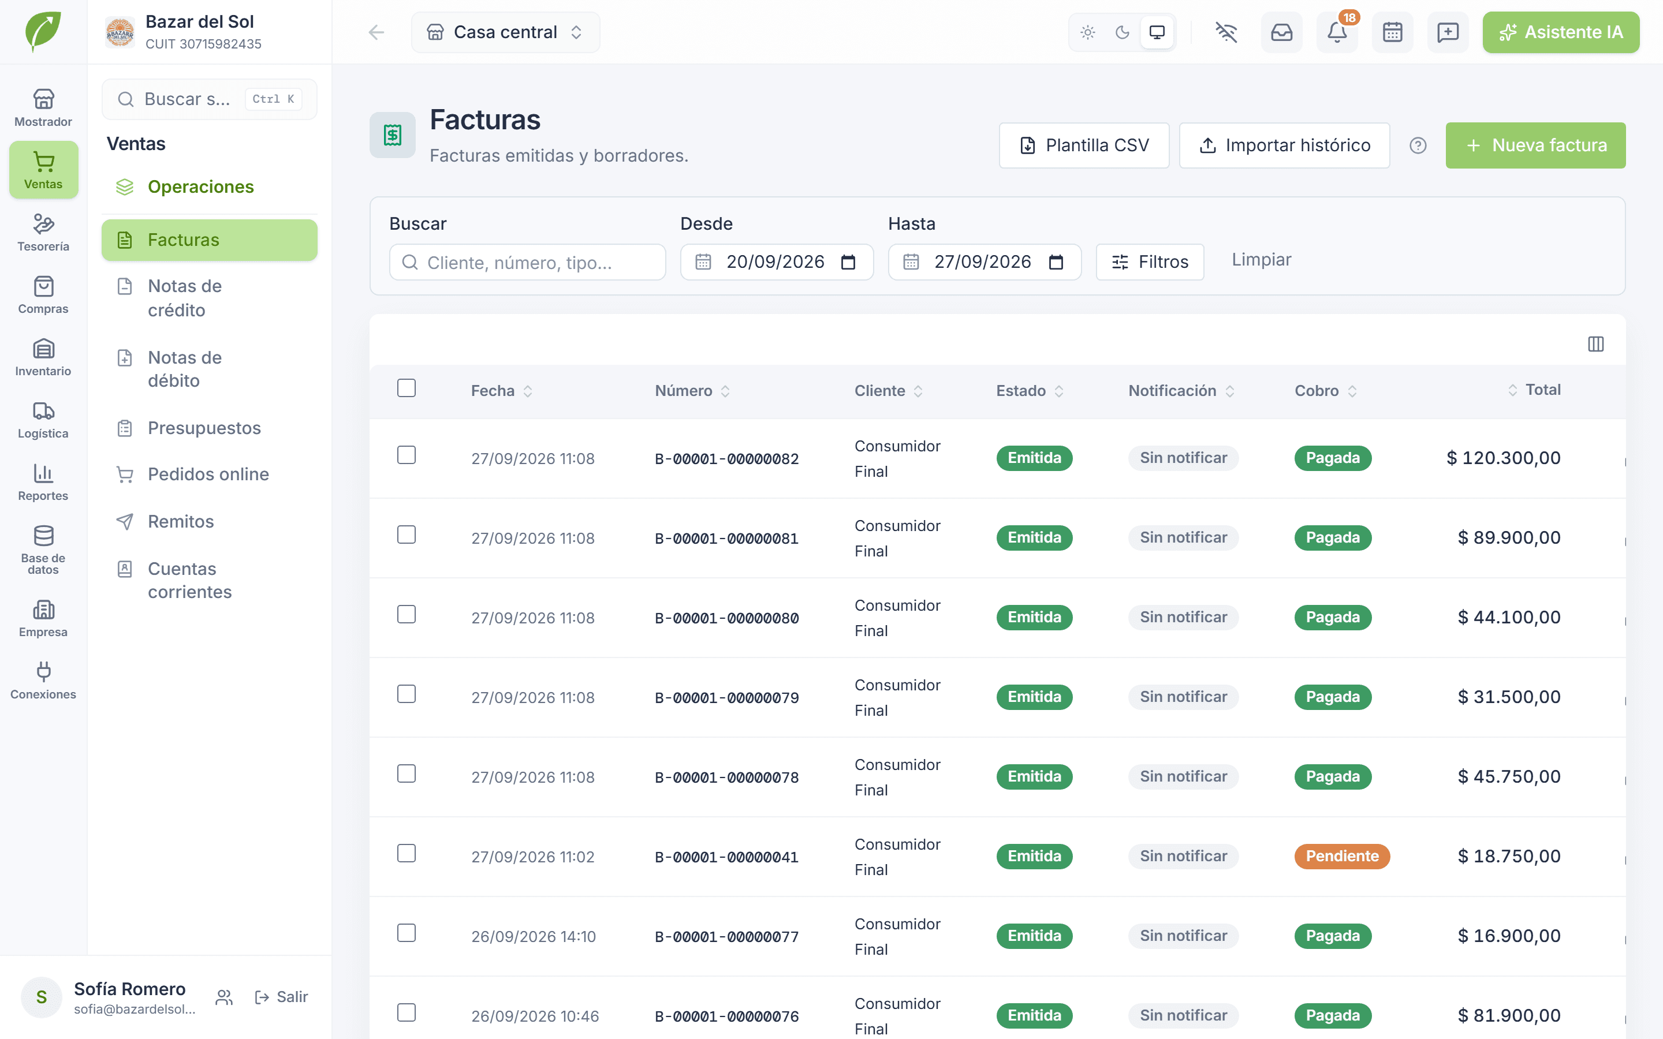This screenshot has height=1039, width=1663.
Task: Open the column settings icon
Action: pyautogui.click(x=1595, y=343)
